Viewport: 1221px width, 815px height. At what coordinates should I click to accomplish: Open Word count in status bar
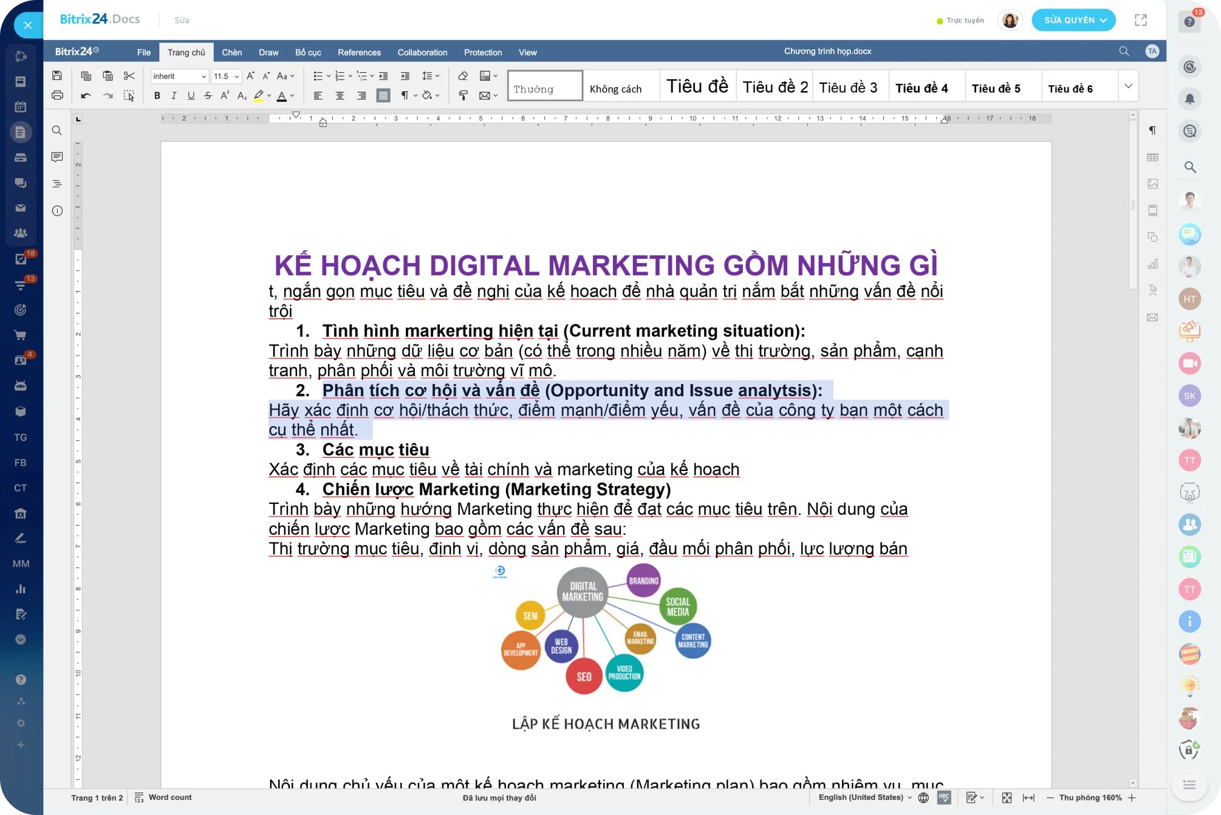[x=163, y=797]
